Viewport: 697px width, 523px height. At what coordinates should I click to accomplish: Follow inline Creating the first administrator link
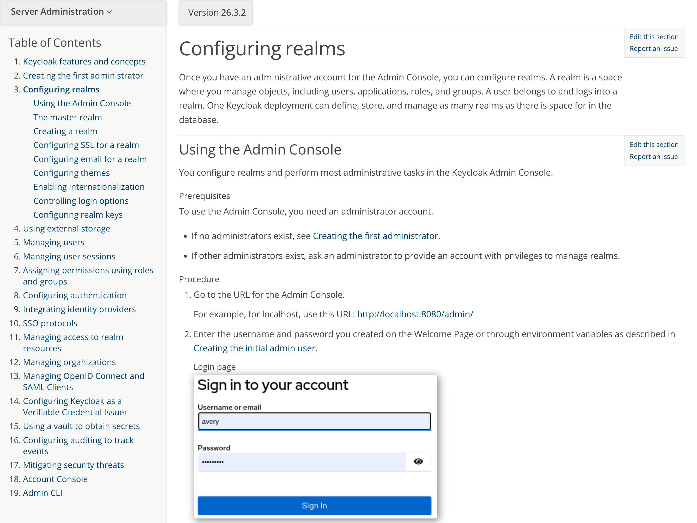click(375, 236)
